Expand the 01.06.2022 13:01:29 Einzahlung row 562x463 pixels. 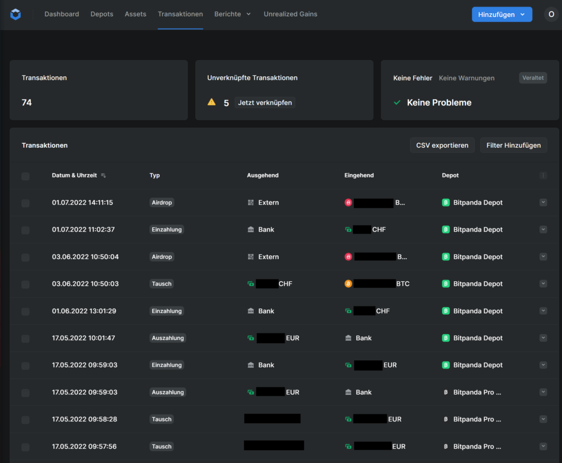pyautogui.click(x=543, y=310)
